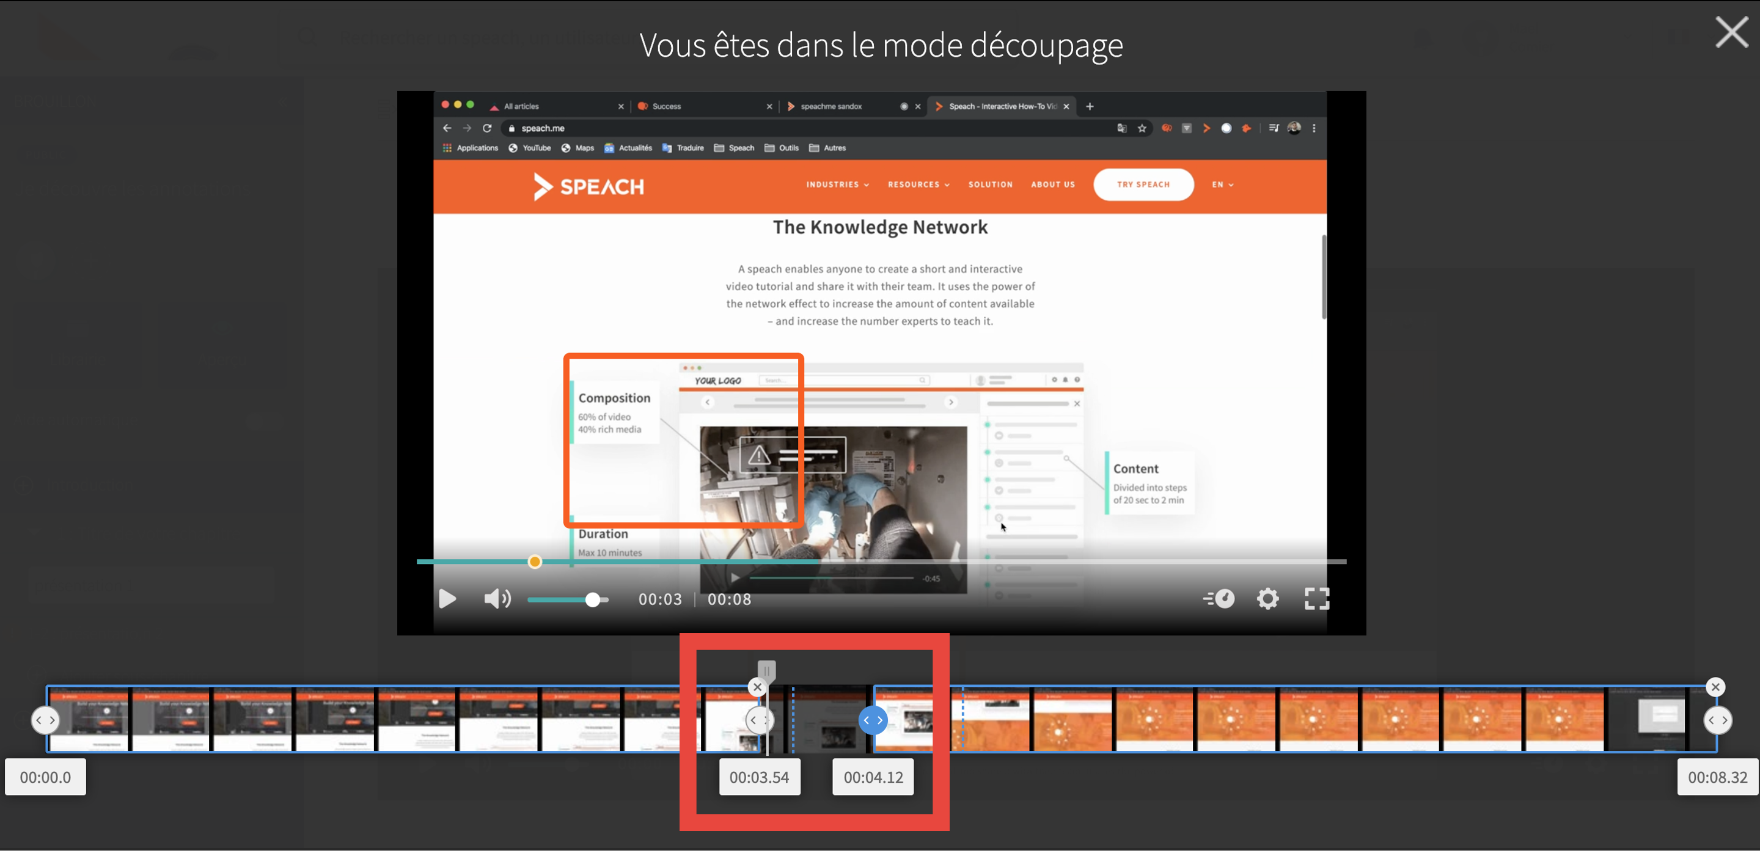Screen dimensions: 1760x853
Task: Select the timeline start trim handle
Action: 45,720
